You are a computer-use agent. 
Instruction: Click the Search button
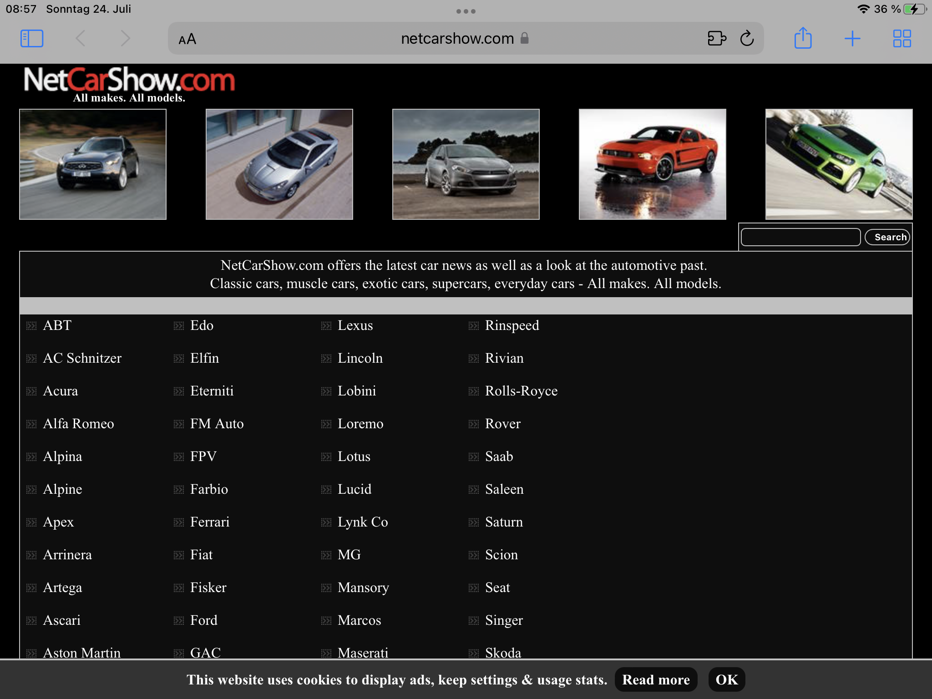coord(887,237)
